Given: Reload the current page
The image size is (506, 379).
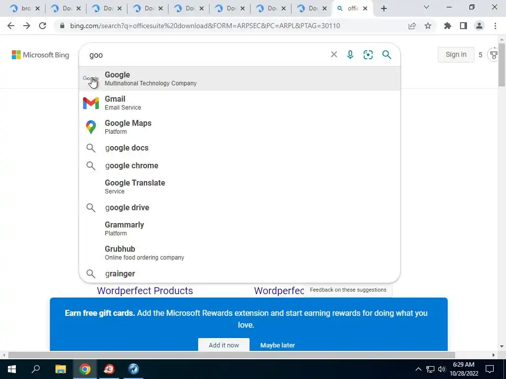Looking at the screenshot, I should click(x=42, y=26).
